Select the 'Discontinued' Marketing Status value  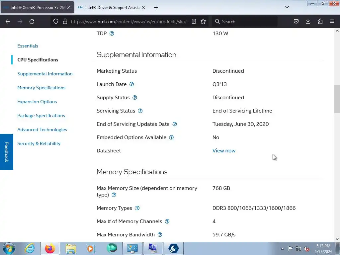point(228,71)
